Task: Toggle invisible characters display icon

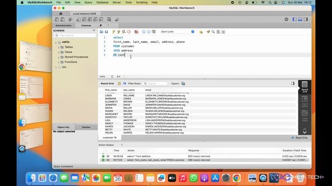Action: click(x=218, y=32)
